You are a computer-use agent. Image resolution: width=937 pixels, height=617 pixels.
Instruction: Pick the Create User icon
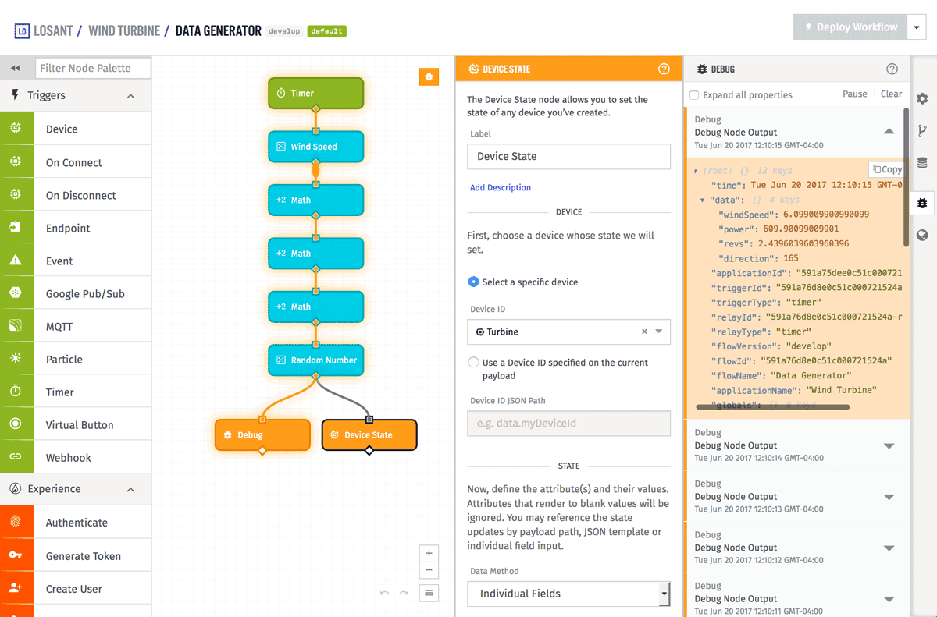click(x=16, y=588)
